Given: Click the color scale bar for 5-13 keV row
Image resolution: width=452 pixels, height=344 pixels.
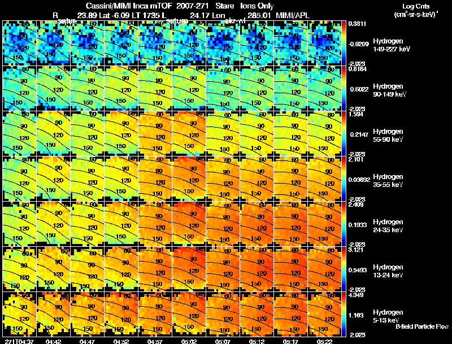Looking at the screenshot, I should (x=344, y=314).
